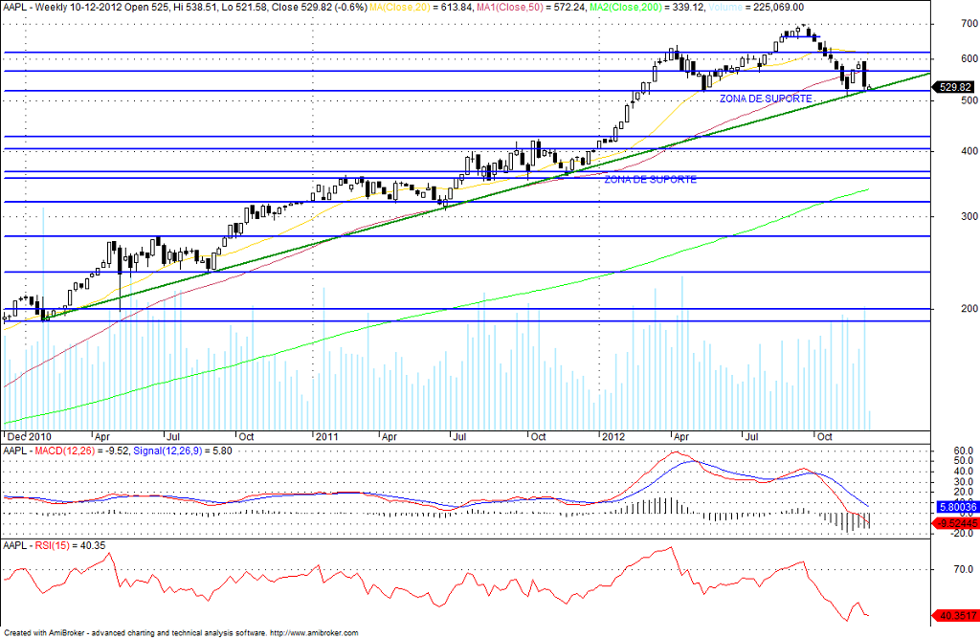Click the 700 price axis label
Screen dimensions: 980x638
click(x=970, y=24)
